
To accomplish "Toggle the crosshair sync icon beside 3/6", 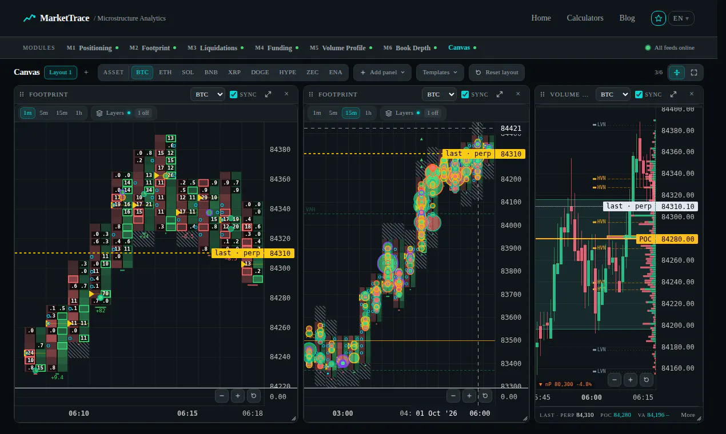I will tap(677, 73).
